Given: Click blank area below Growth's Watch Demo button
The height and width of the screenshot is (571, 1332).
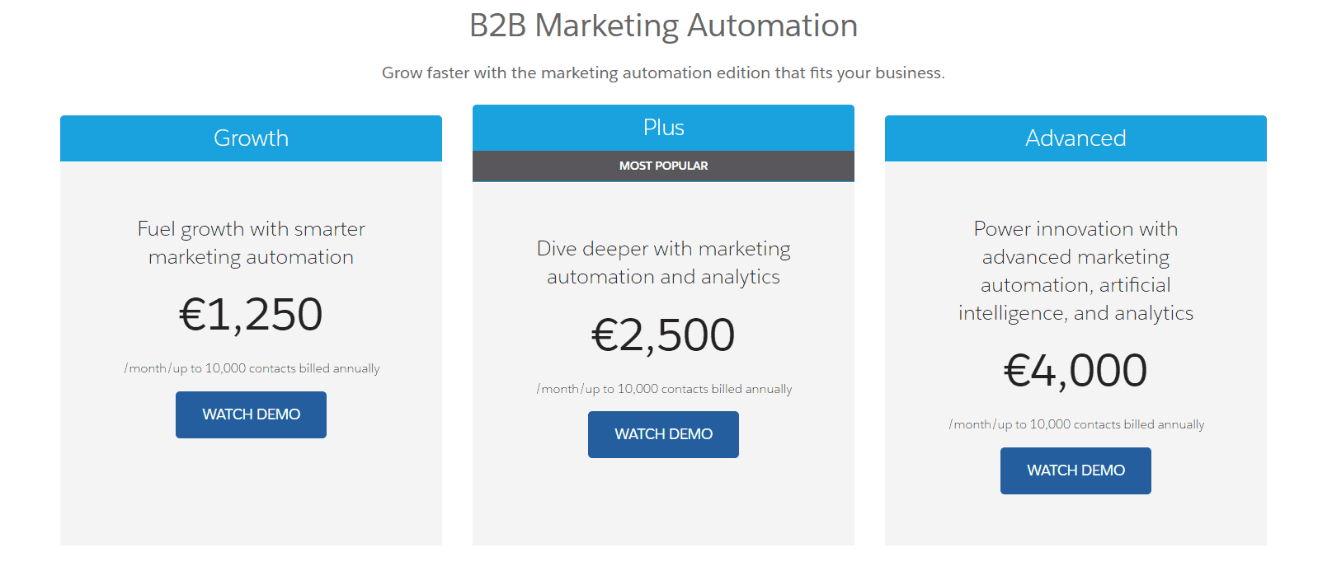Looking at the screenshot, I should (251, 494).
